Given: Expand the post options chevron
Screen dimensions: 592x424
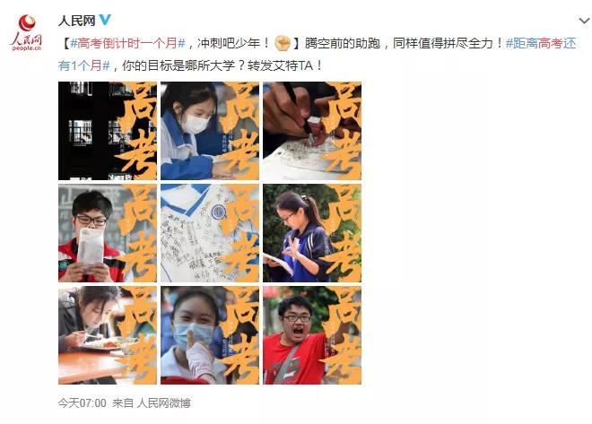Looking at the screenshot, I should click(x=584, y=21).
